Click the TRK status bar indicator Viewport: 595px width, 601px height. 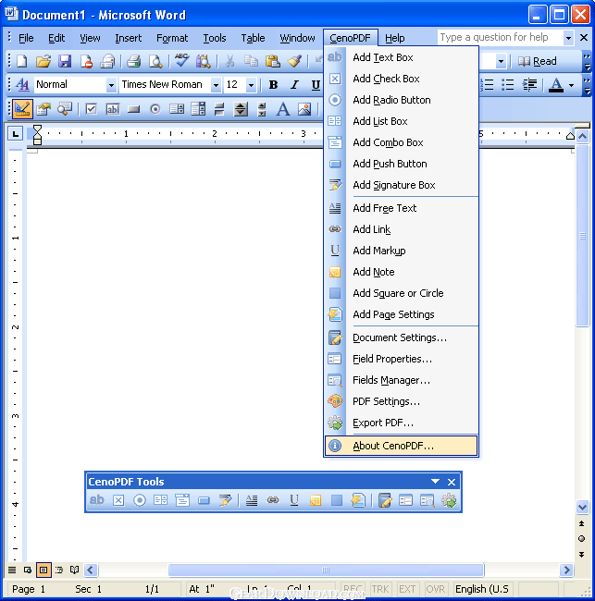tap(379, 589)
